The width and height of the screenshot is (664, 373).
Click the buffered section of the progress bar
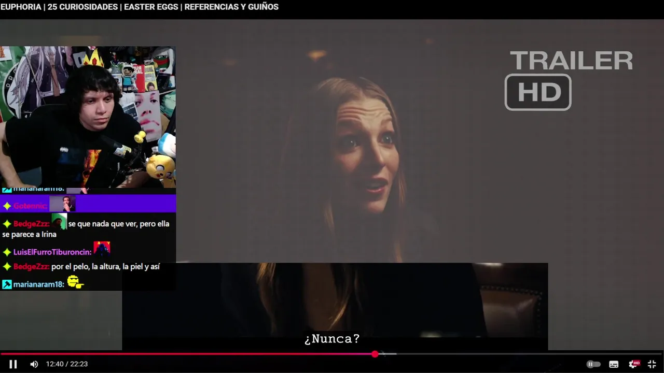(387, 354)
